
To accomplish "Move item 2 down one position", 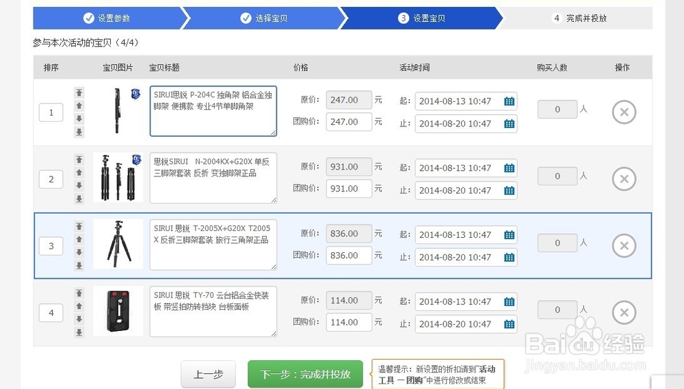I will (x=79, y=185).
